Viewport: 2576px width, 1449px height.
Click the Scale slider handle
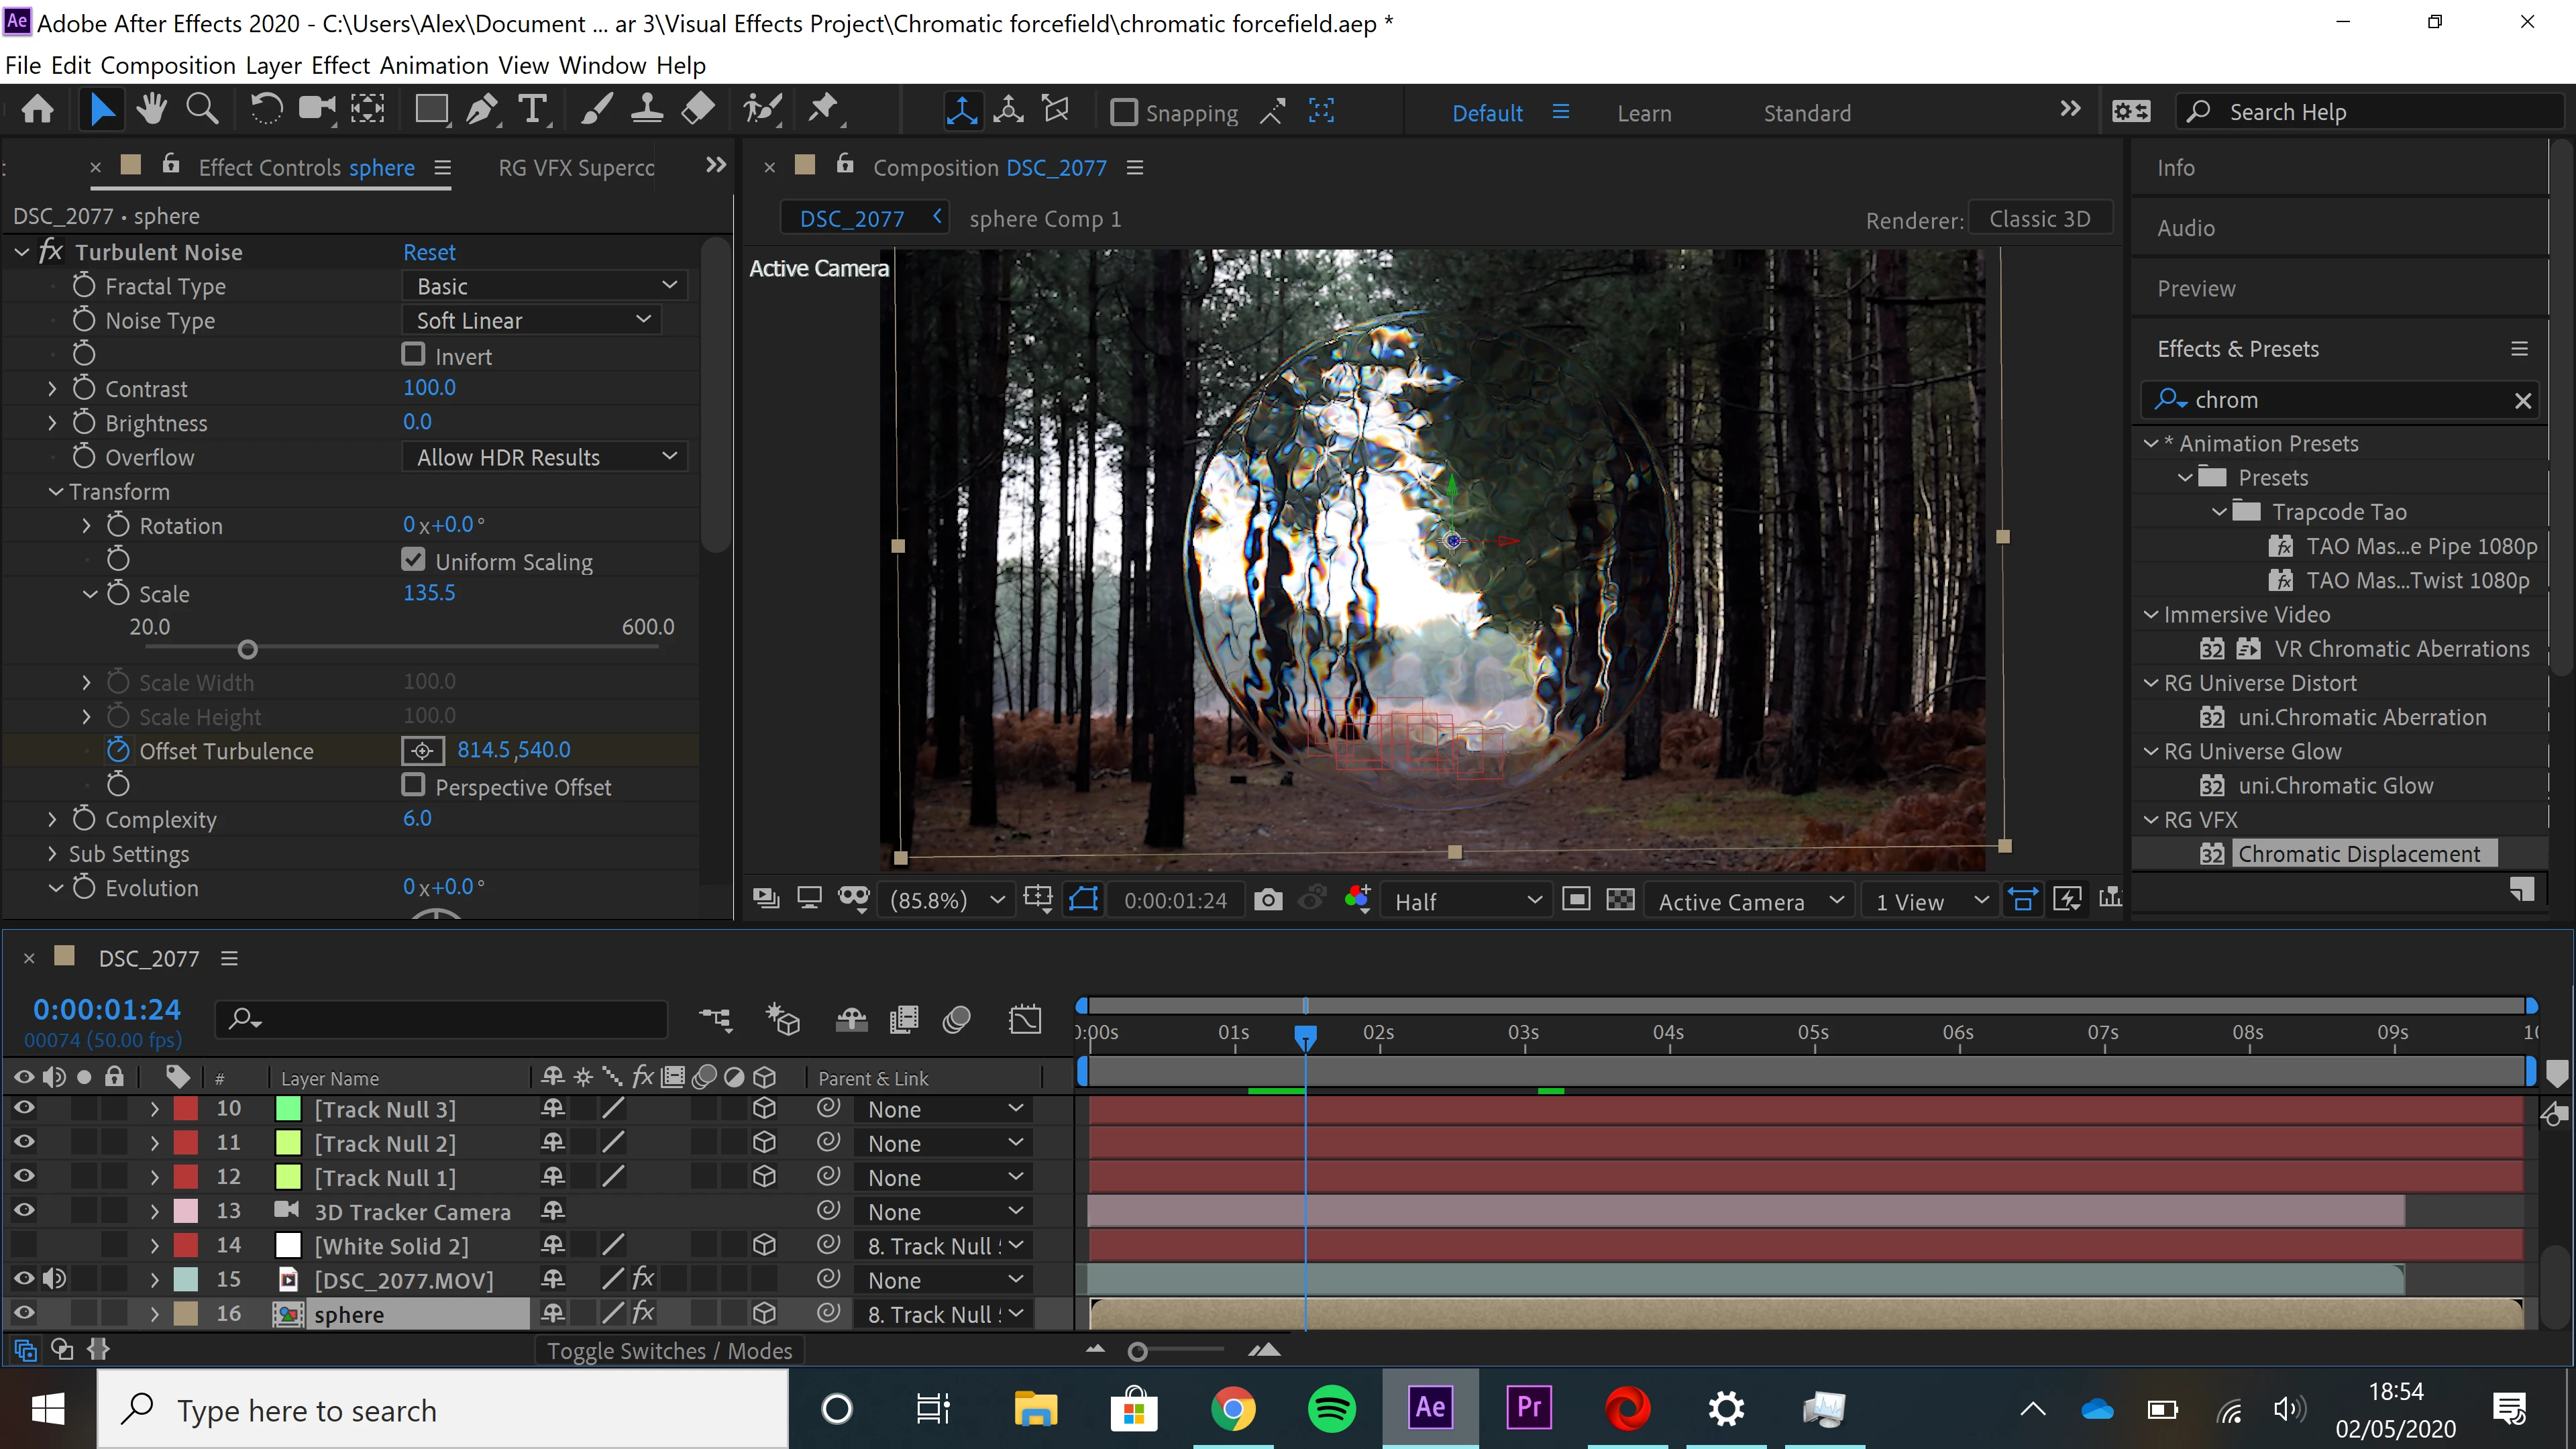(x=248, y=650)
